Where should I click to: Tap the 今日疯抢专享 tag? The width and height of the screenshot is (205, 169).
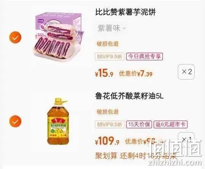(x=145, y=56)
